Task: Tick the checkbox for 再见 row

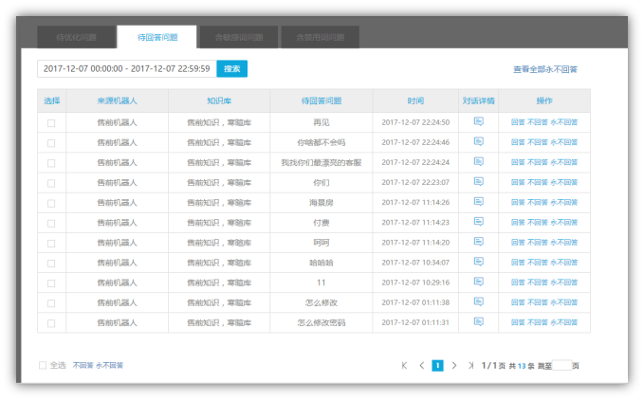Action: tap(51, 123)
